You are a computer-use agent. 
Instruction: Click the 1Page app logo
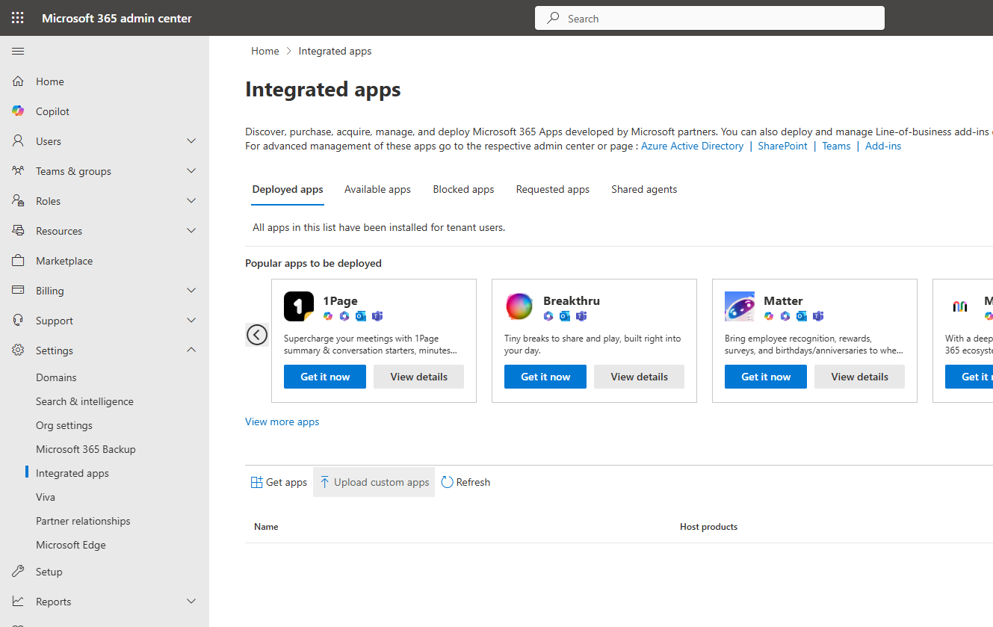[299, 306]
